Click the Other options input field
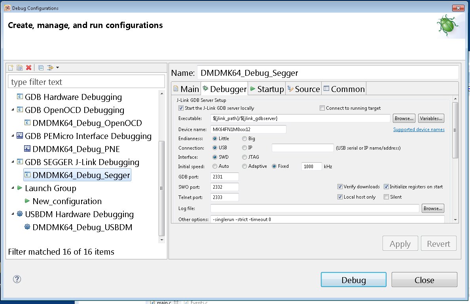 click(327, 220)
